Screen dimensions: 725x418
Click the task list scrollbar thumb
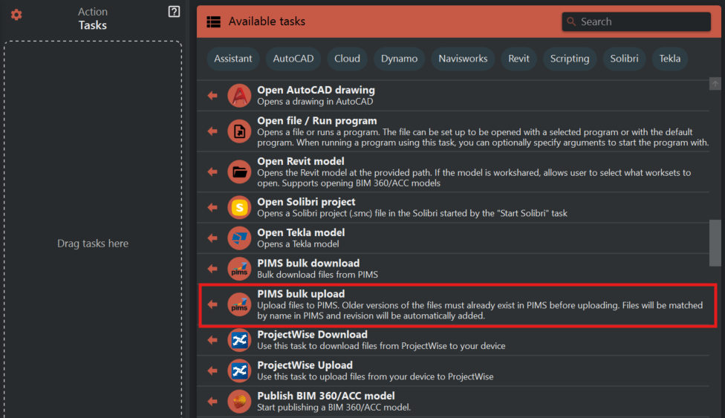pyautogui.click(x=715, y=245)
